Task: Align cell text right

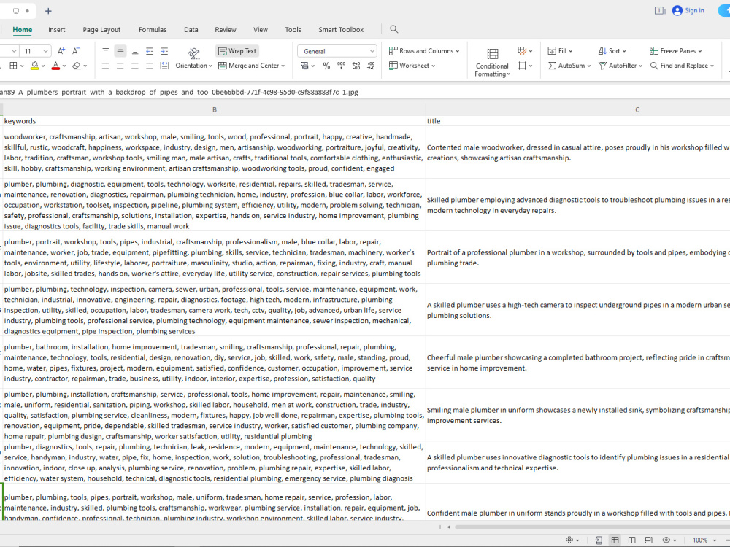Action: [x=135, y=66]
